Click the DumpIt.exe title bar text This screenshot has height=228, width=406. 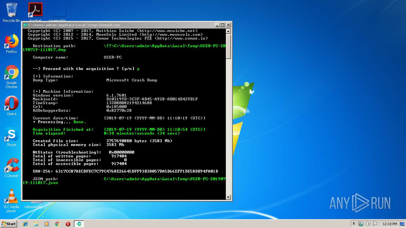(x=74, y=25)
